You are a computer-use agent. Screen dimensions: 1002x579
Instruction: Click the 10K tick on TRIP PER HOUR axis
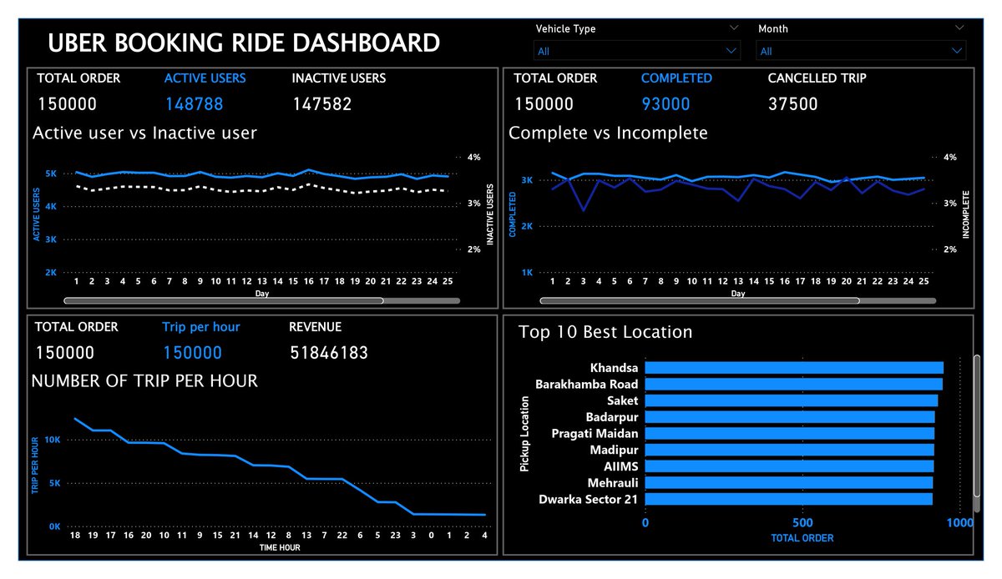point(52,440)
